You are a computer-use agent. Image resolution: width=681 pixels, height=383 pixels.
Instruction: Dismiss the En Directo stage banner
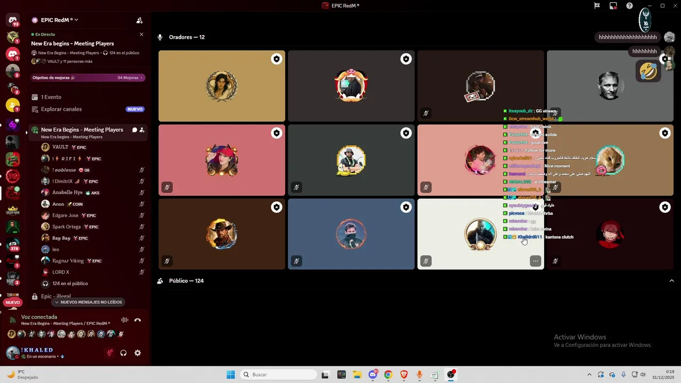pos(142,35)
